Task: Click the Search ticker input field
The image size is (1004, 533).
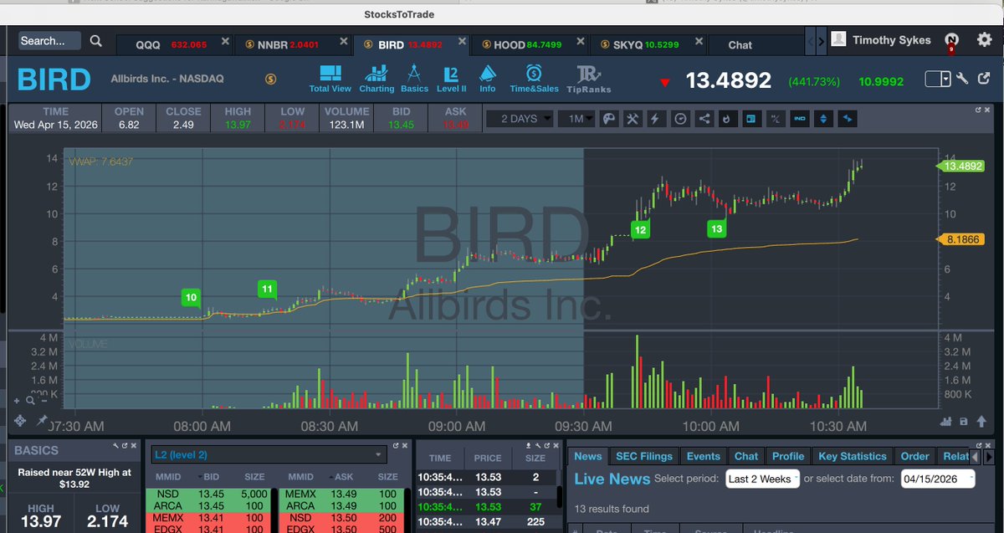Action: click(49, 40)
